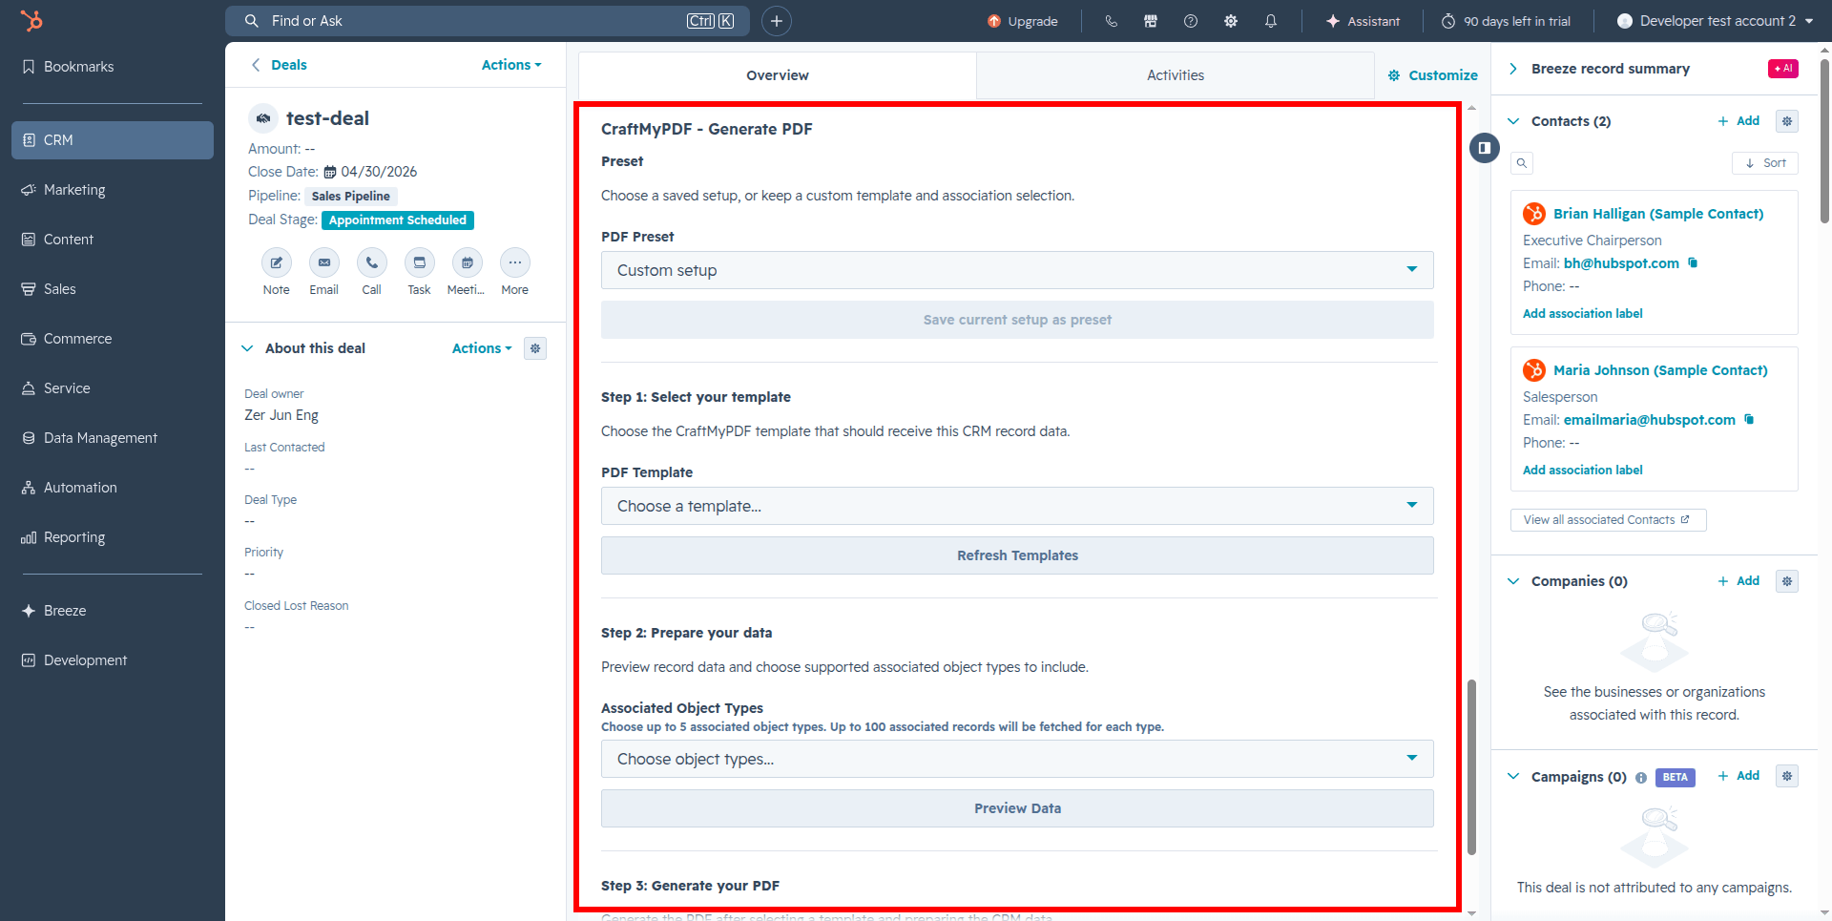Collapse the About this deal section
Screen dimensions: 1832x921
pos(247,348)
